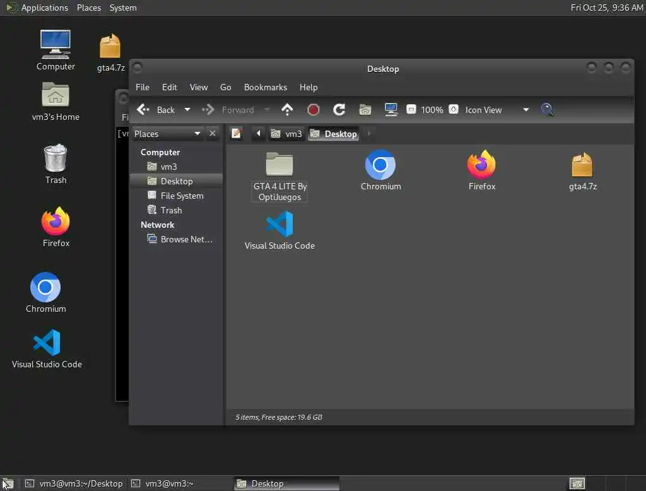
Task: Open Computer from the toolbar icon
Action: pyautogui.click(x=391, y=110)
